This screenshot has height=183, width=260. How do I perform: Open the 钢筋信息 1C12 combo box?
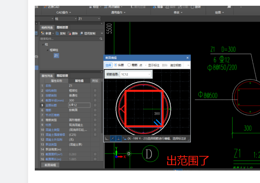[x=135, y=74]
